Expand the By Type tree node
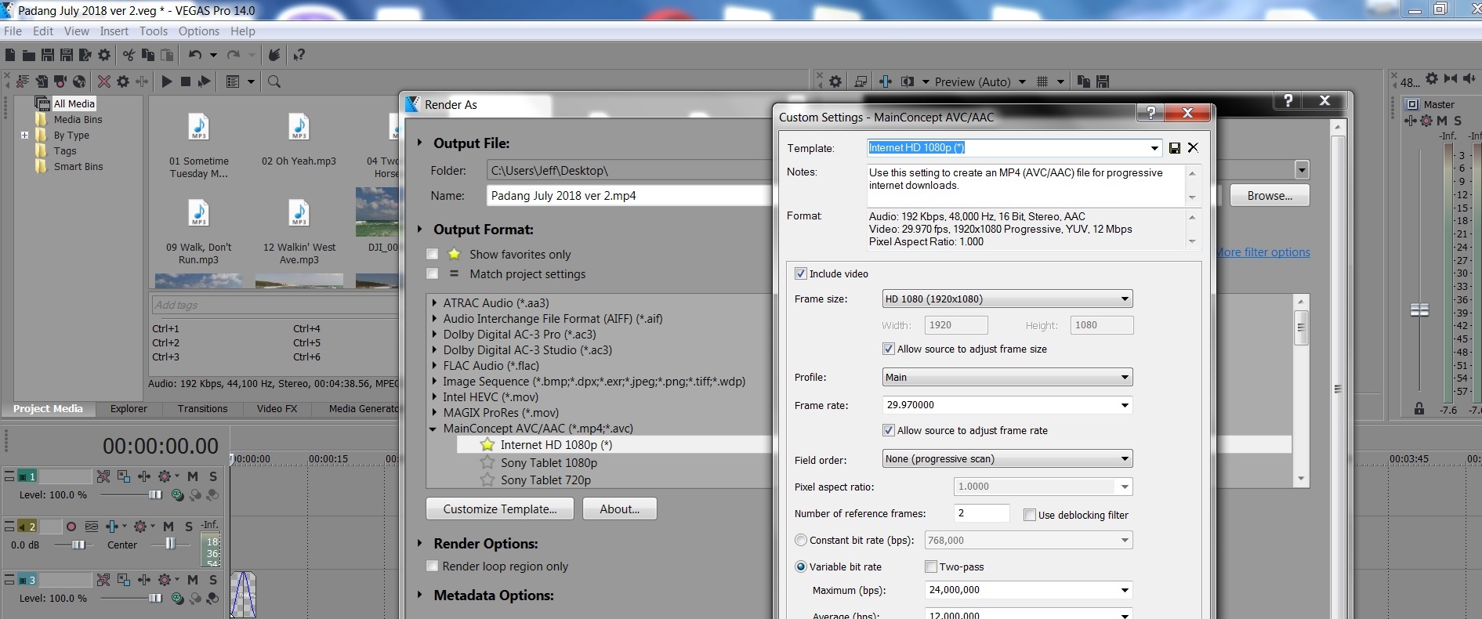The image size is (1482, 619). tap(24, 135)
